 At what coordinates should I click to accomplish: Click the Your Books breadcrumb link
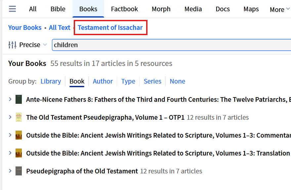tap(25, 28)
